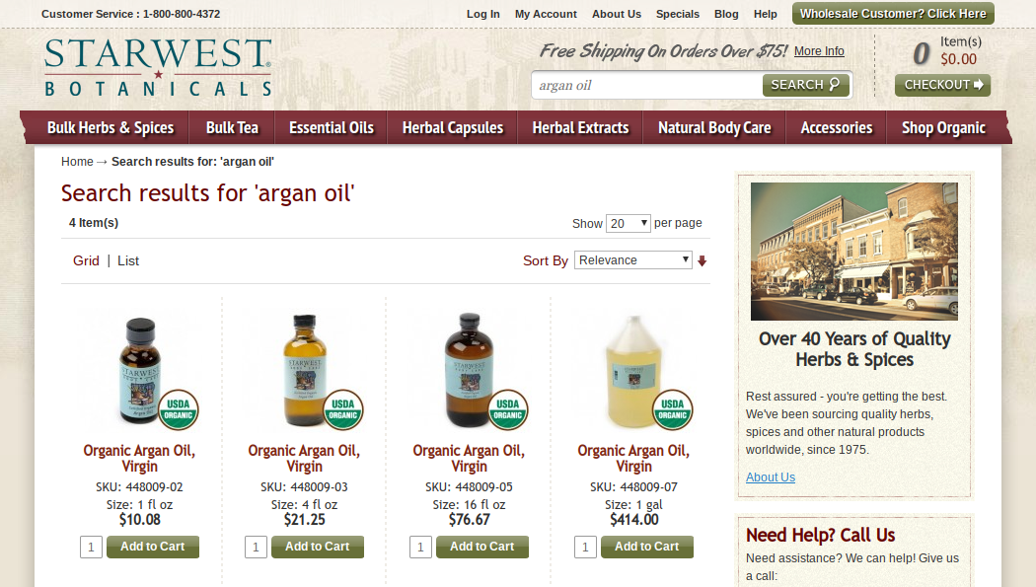Click quantity field for SKU 448009-07

click(585, 547)
